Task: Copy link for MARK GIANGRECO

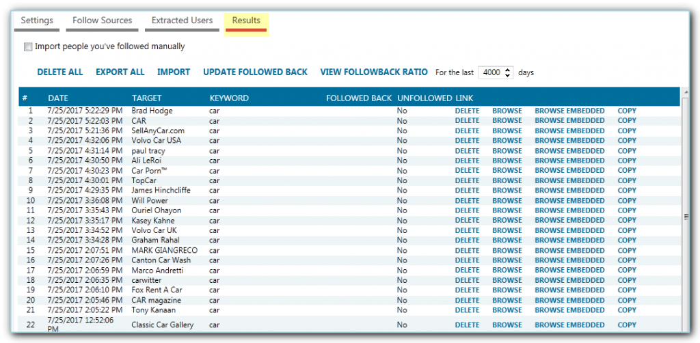Action: (627, 251)
